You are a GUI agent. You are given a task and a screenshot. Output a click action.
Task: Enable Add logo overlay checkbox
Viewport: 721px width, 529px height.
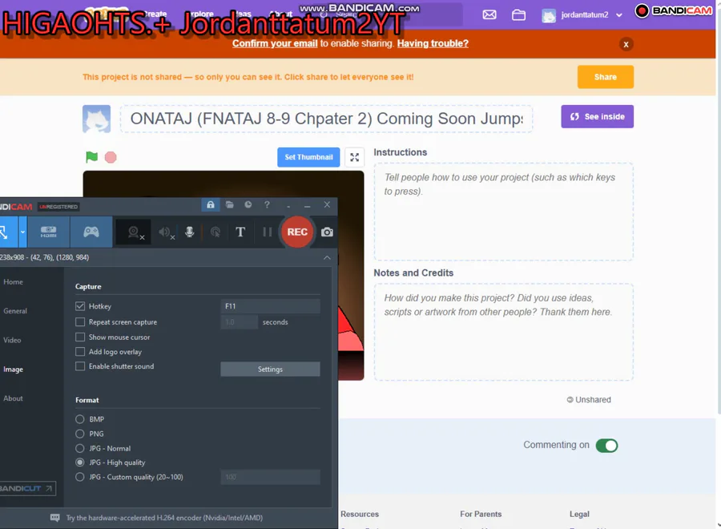(80, 352)
